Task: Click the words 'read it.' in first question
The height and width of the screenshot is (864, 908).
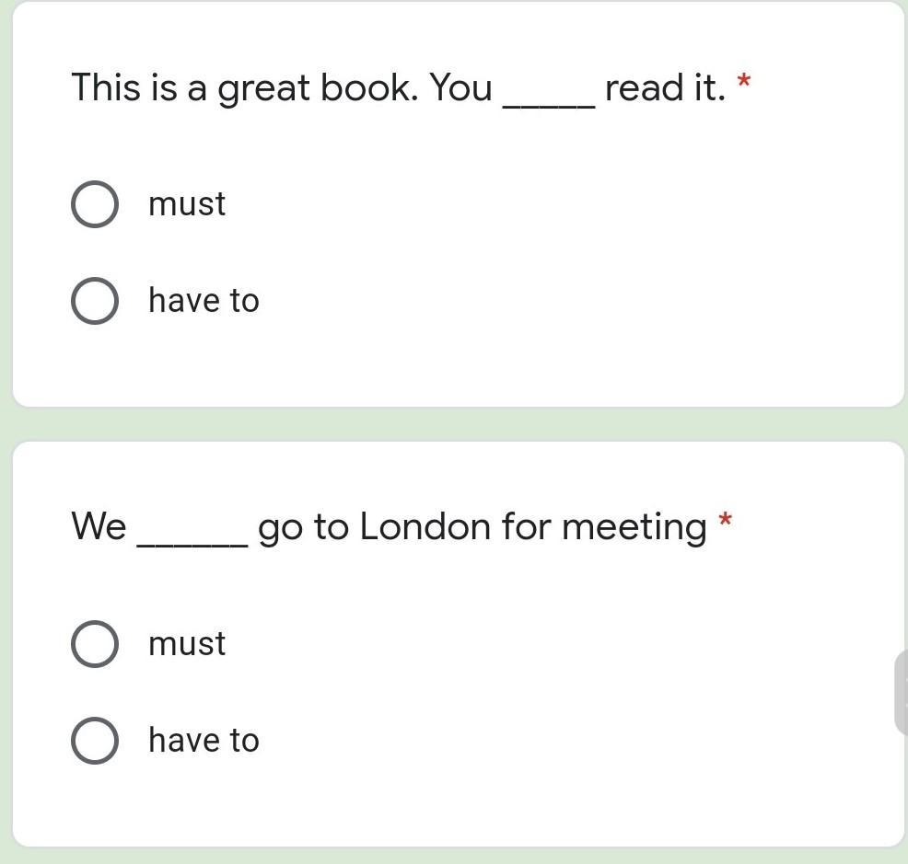Action: pyautogui.click(x=665, y=88)
